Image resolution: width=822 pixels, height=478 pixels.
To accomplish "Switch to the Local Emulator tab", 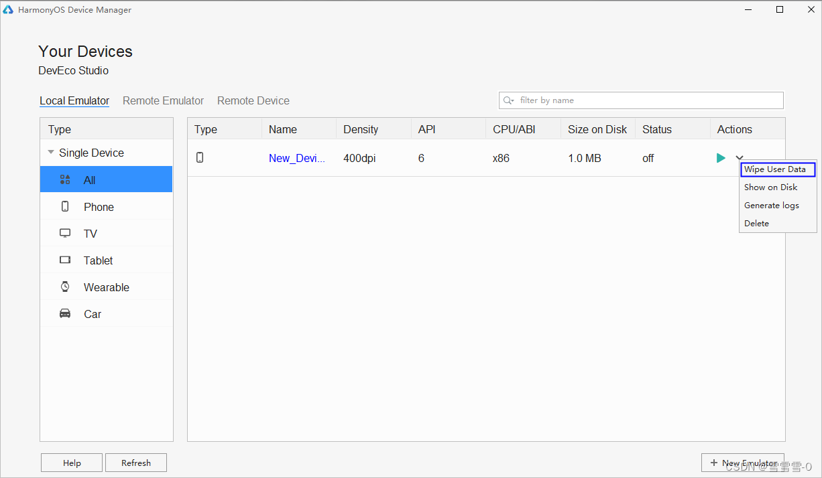I will pyautogui.click(x=74, y=100).
